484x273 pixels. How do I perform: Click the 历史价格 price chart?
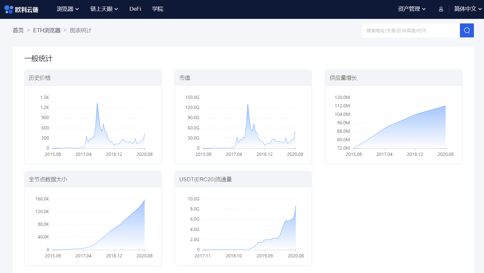coord(93,124)
